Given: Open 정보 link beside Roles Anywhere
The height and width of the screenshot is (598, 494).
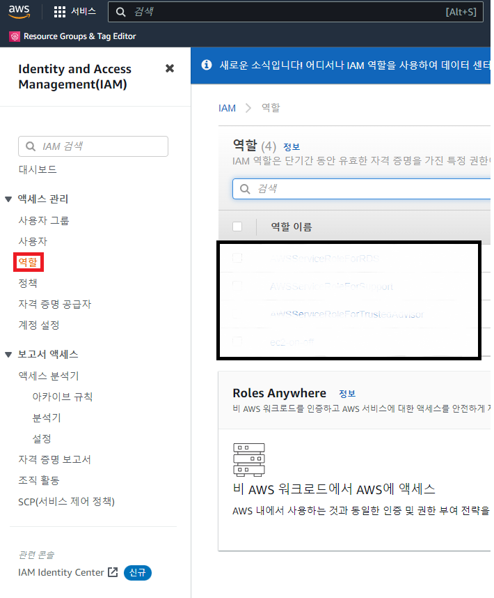Looking at the screenshot, I should (347, 394).
